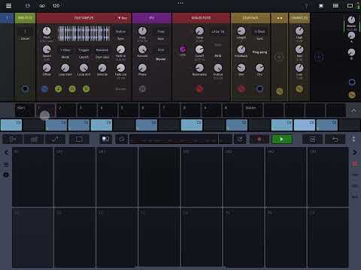The image size is (361, 270).
Task: Open the grid view icon in top bar
Action: (335, 5)
